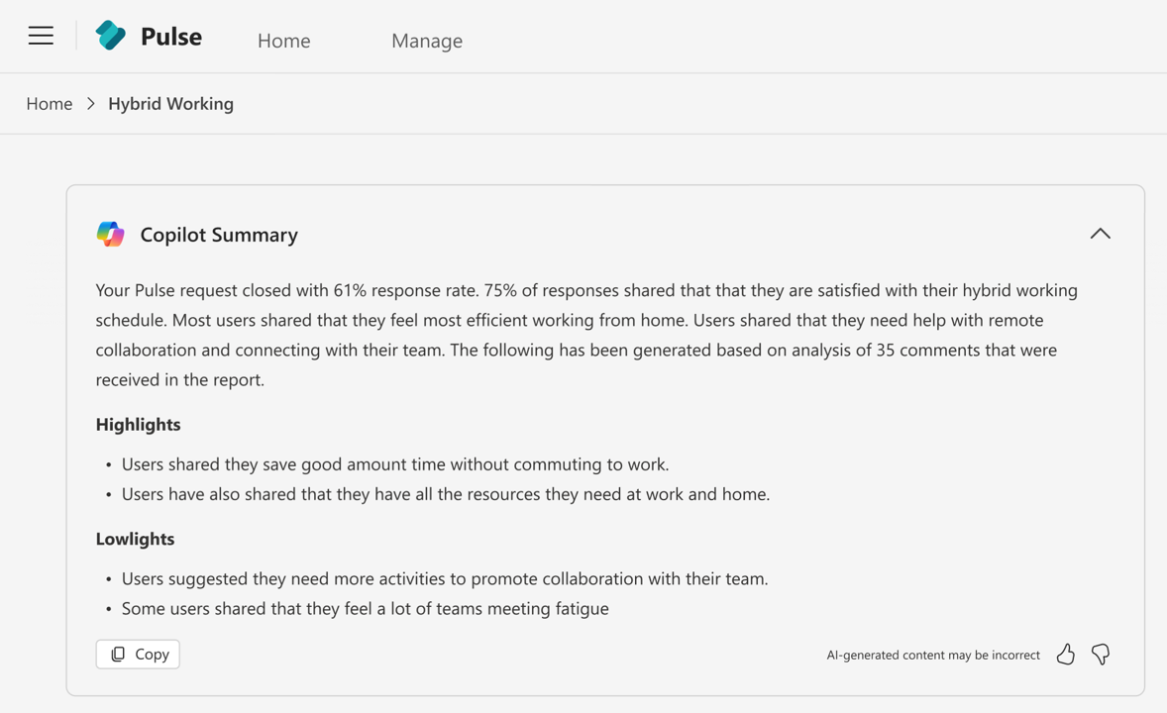Click the Pulse wordmark text

point(171,36)
